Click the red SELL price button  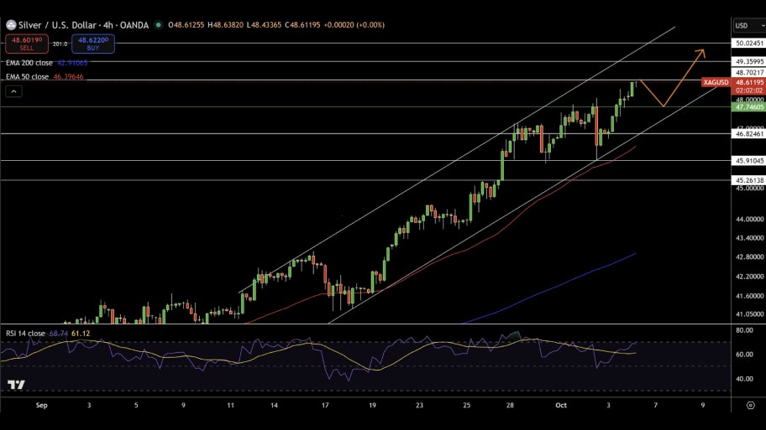coord(26,44)
